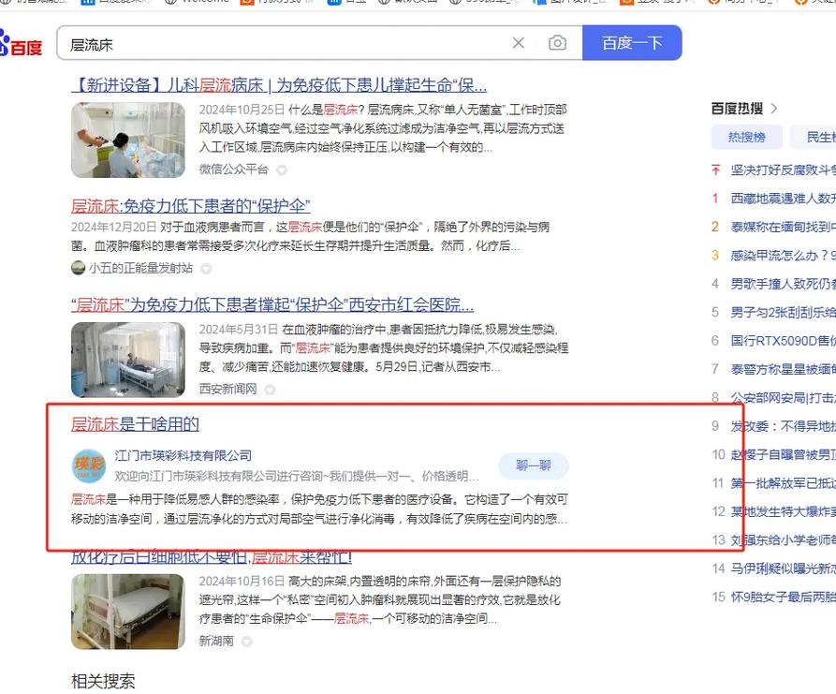Viewport: 836px width, 694px height.
Task: Click the 相关搜索 heading
Action: [103, 681]
